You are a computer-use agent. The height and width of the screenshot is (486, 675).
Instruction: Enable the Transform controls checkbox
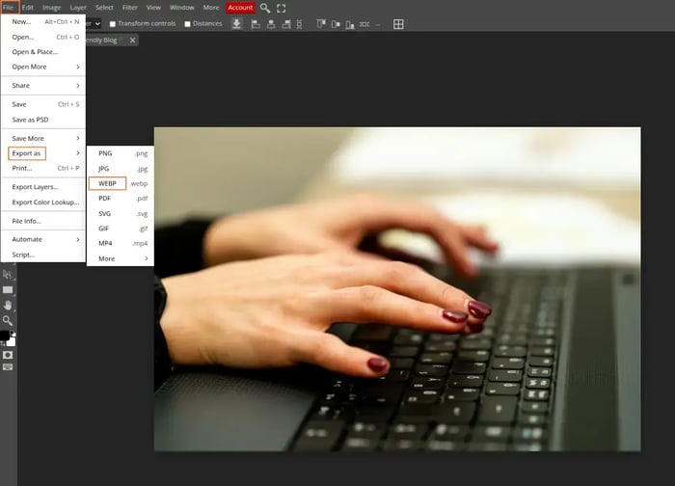113,23
